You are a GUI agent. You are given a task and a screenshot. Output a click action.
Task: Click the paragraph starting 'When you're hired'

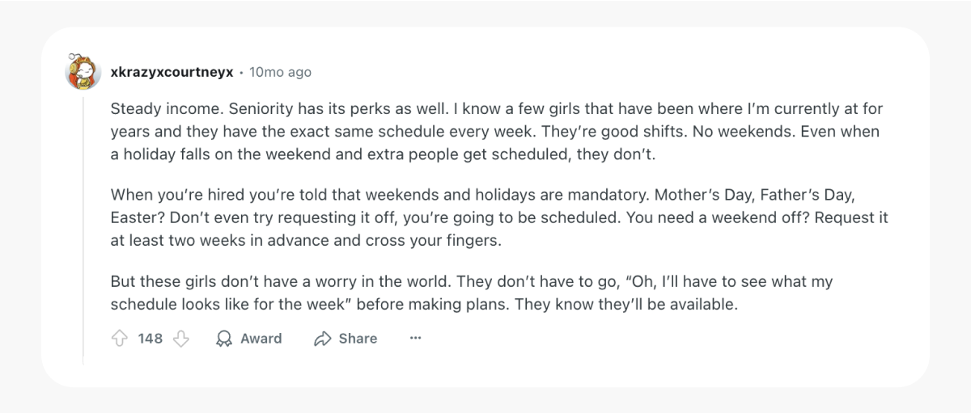[x=500, y=218]
